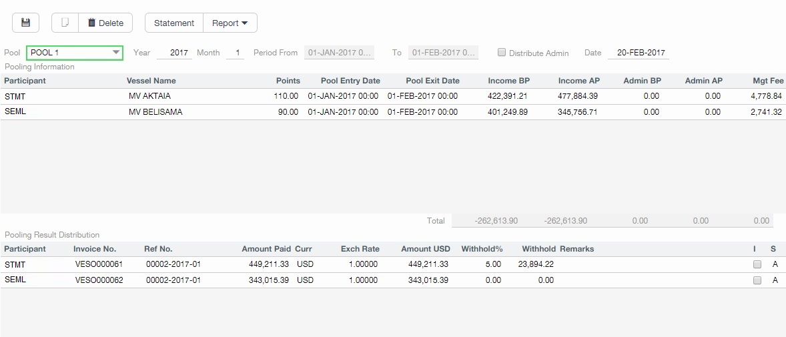
Task: Open the Pool selector showing POOL 1
Action: click(x=75, y=53)
